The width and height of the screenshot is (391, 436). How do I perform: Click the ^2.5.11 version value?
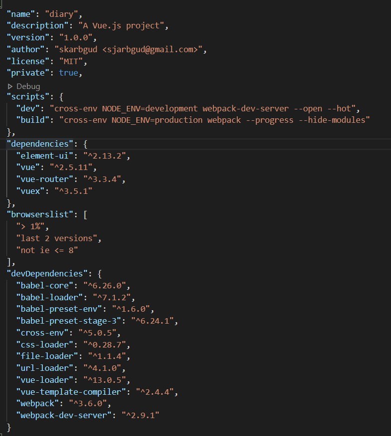click(71, 168)
